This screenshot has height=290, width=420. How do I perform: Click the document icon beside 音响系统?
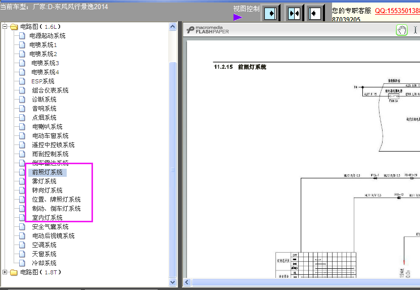pos(22,109)
